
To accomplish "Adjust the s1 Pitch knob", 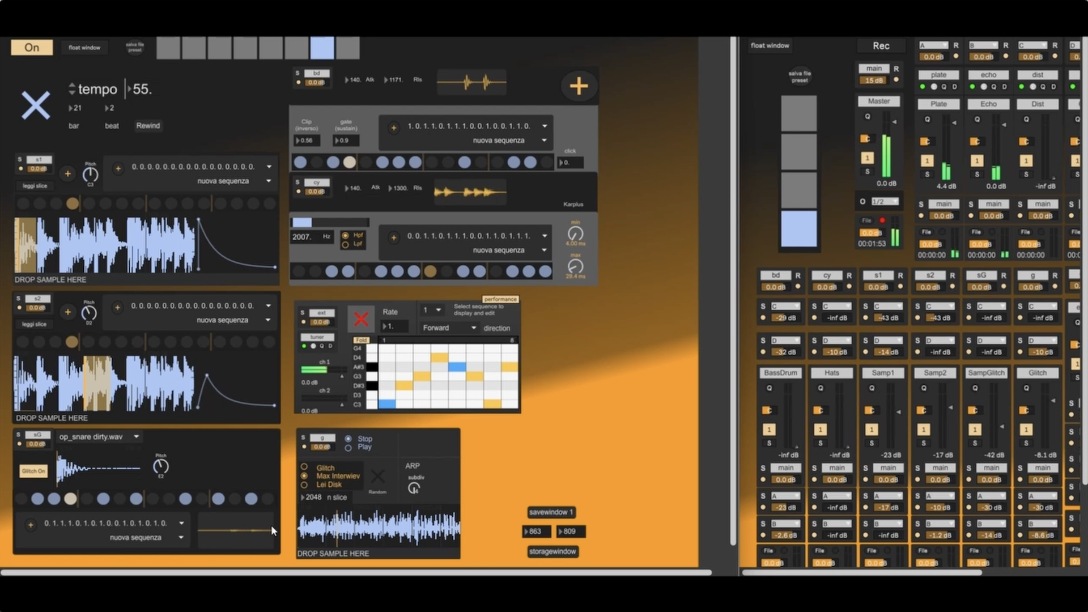I will [x=90, y=175].
